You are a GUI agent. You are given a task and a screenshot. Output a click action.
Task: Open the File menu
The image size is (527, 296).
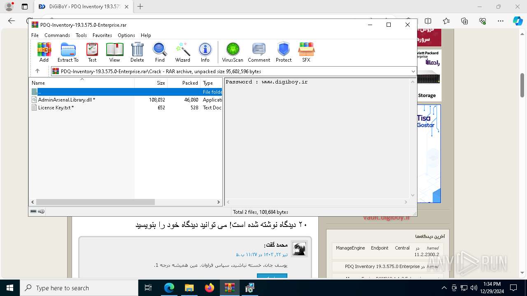pyautogui.click(x=35, y=35)
